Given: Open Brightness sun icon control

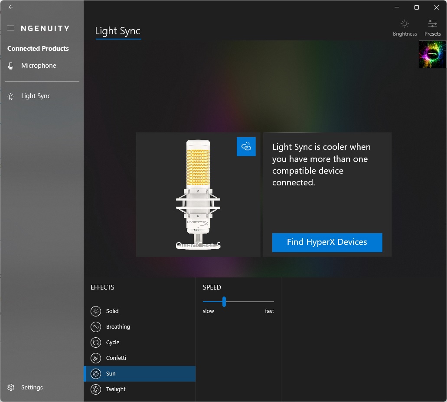Looking at the screenshot, I should click(x=405, y=23).
